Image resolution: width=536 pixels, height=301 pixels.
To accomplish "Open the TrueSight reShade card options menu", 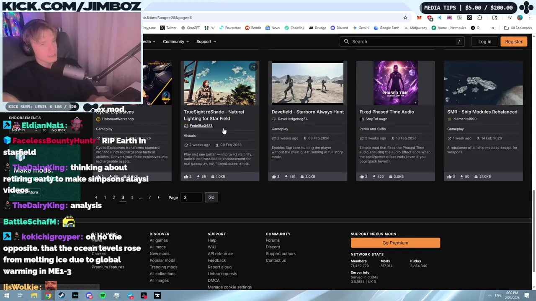I will [x=253, y=67].
